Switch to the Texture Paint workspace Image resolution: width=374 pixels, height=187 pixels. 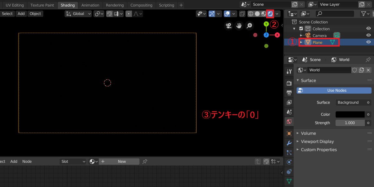[42, 5]
